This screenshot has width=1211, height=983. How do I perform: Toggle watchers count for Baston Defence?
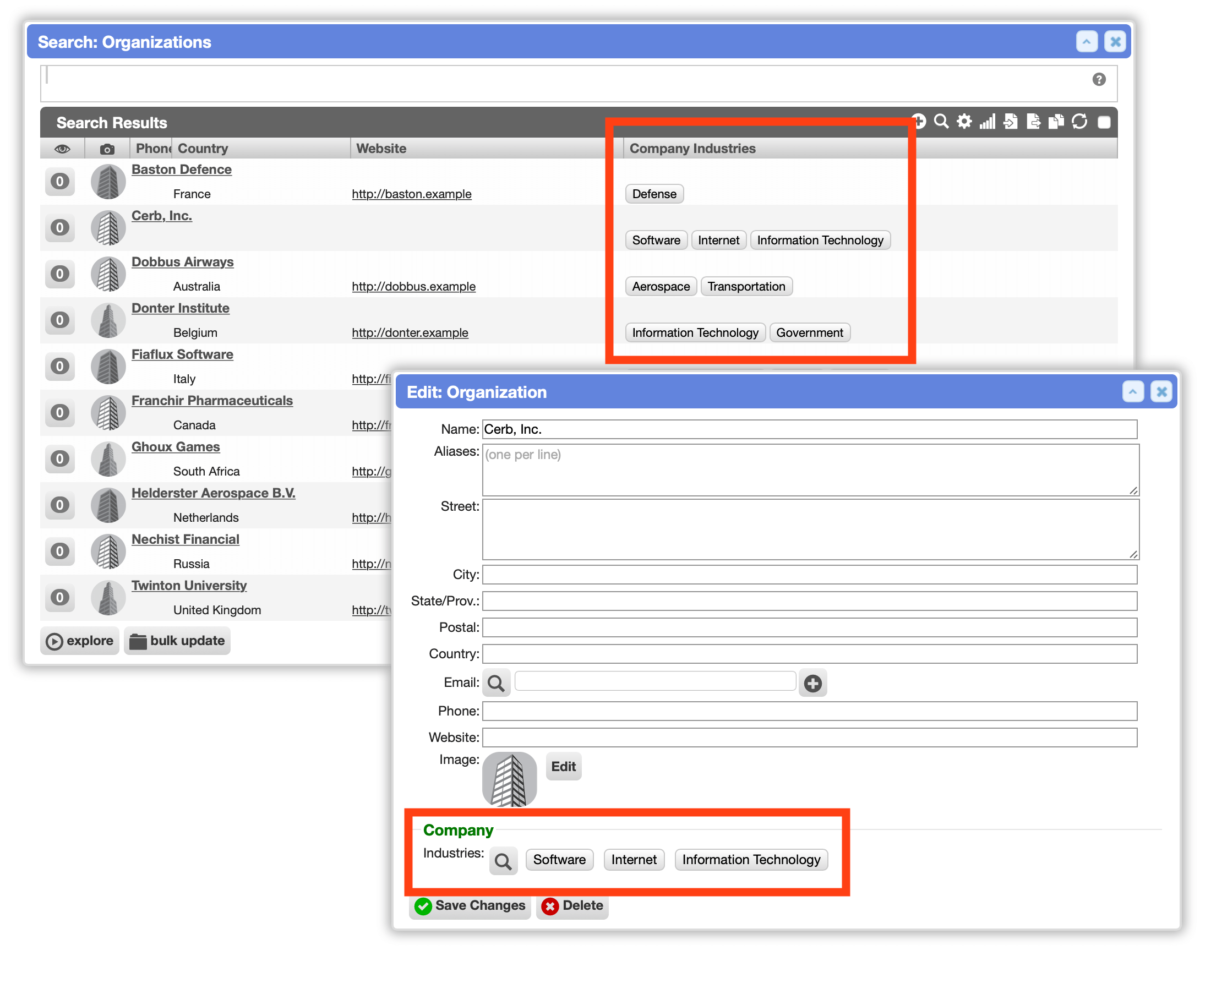click(60, 182)
